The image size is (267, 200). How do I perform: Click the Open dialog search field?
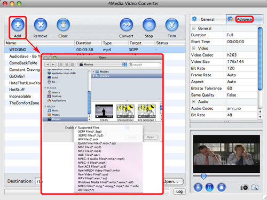click(145, 65)
